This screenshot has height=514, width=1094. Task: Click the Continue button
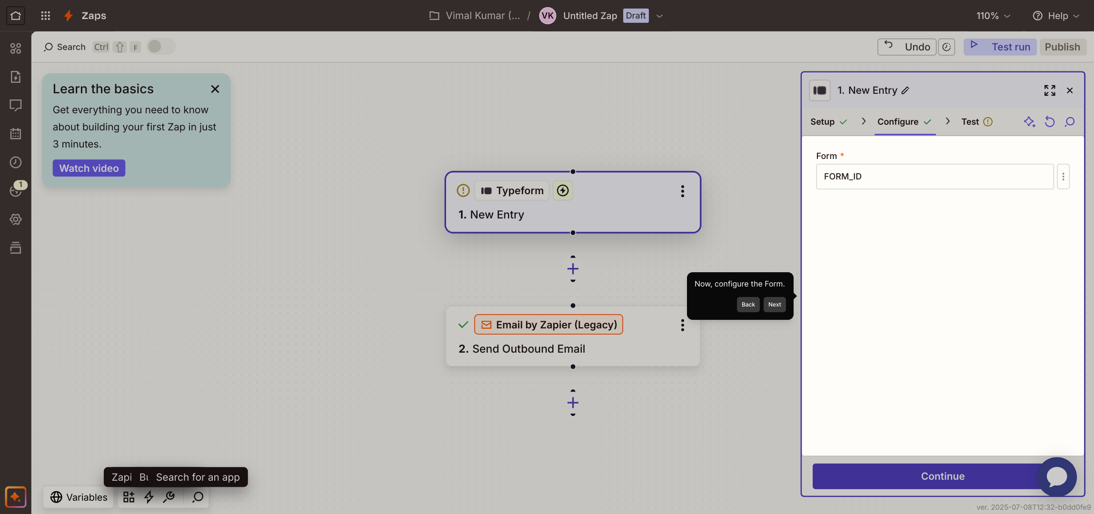943,476
